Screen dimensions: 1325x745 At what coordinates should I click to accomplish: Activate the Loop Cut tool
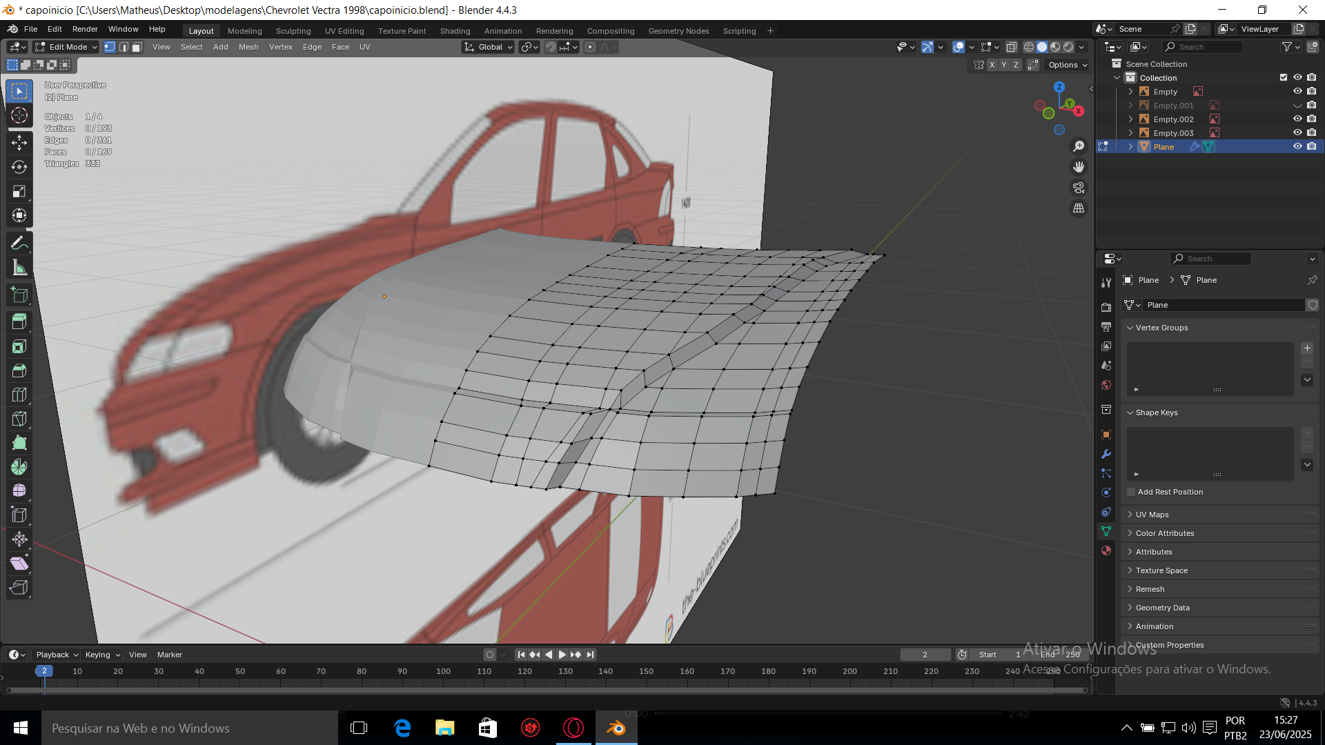tap(19, 395)
